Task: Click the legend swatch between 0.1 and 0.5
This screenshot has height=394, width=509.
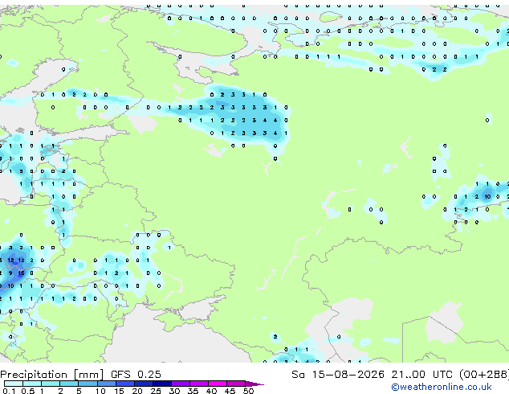Action: click(x=14, y=384)
